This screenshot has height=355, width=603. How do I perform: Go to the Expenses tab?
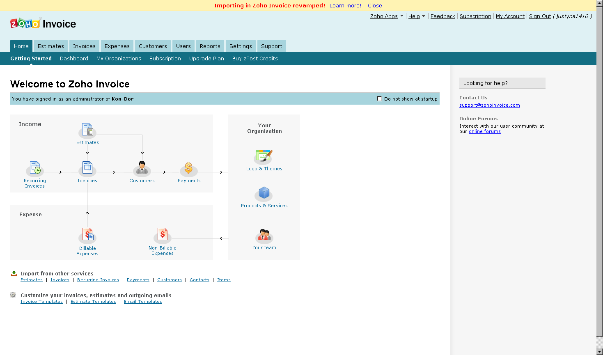pyautogui.click(x=117, y=46)
